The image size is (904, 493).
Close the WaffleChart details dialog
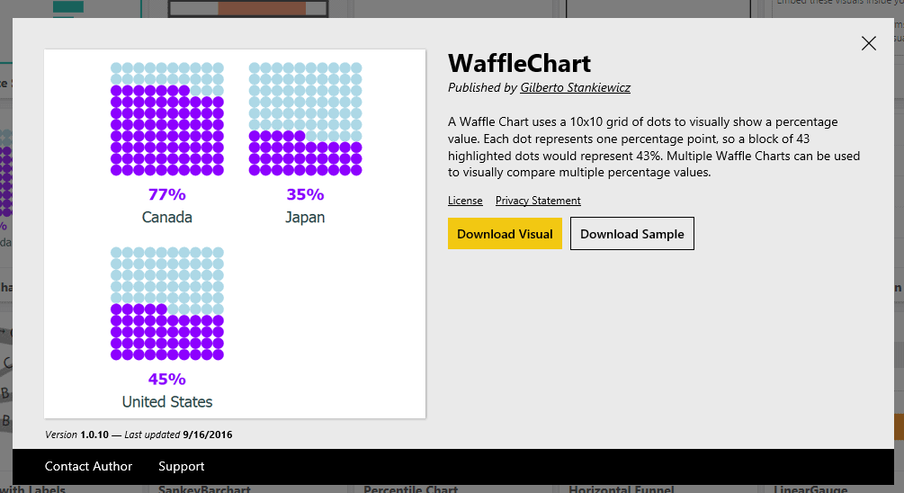(x=868, y=43)
